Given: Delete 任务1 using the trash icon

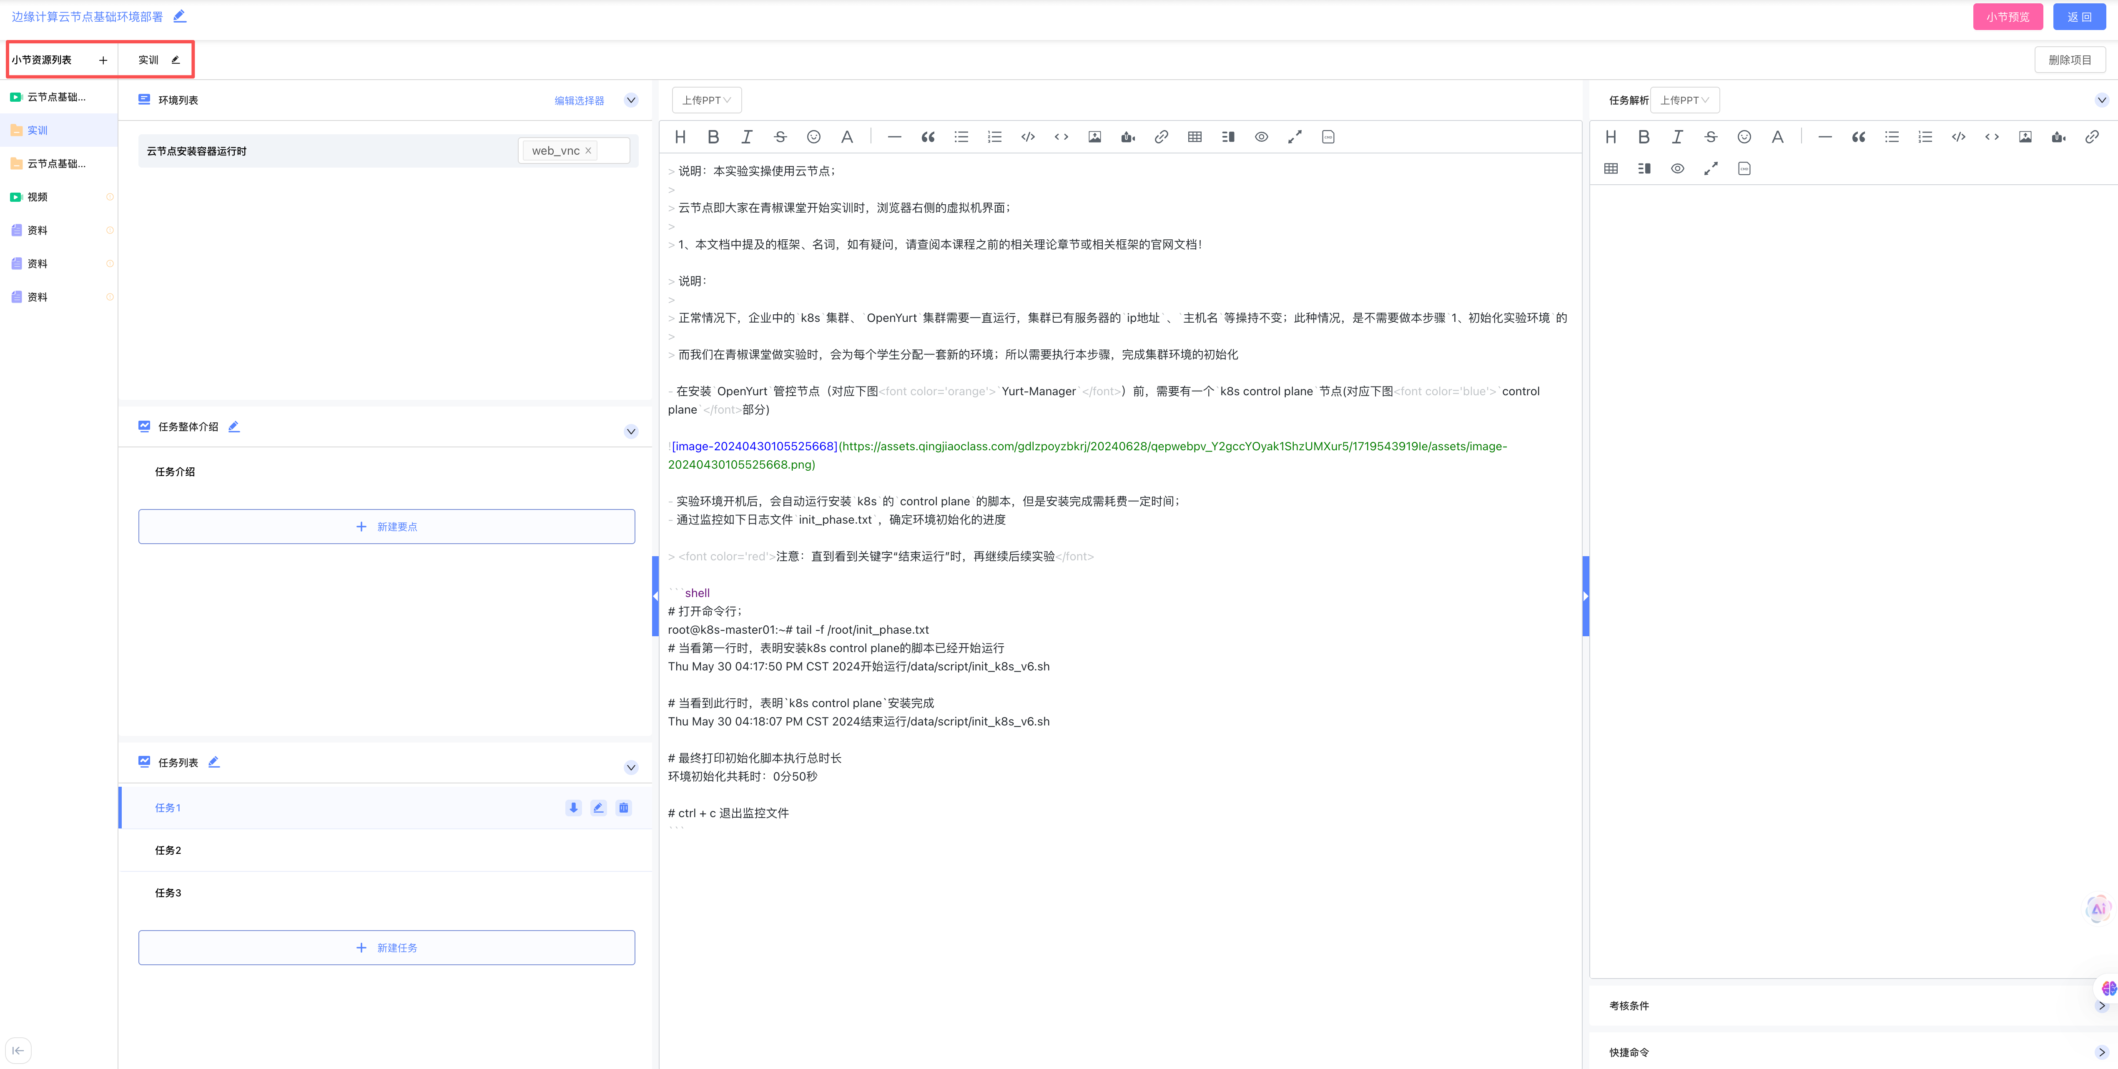Looking at the screenshot, I should click(624, 808).
